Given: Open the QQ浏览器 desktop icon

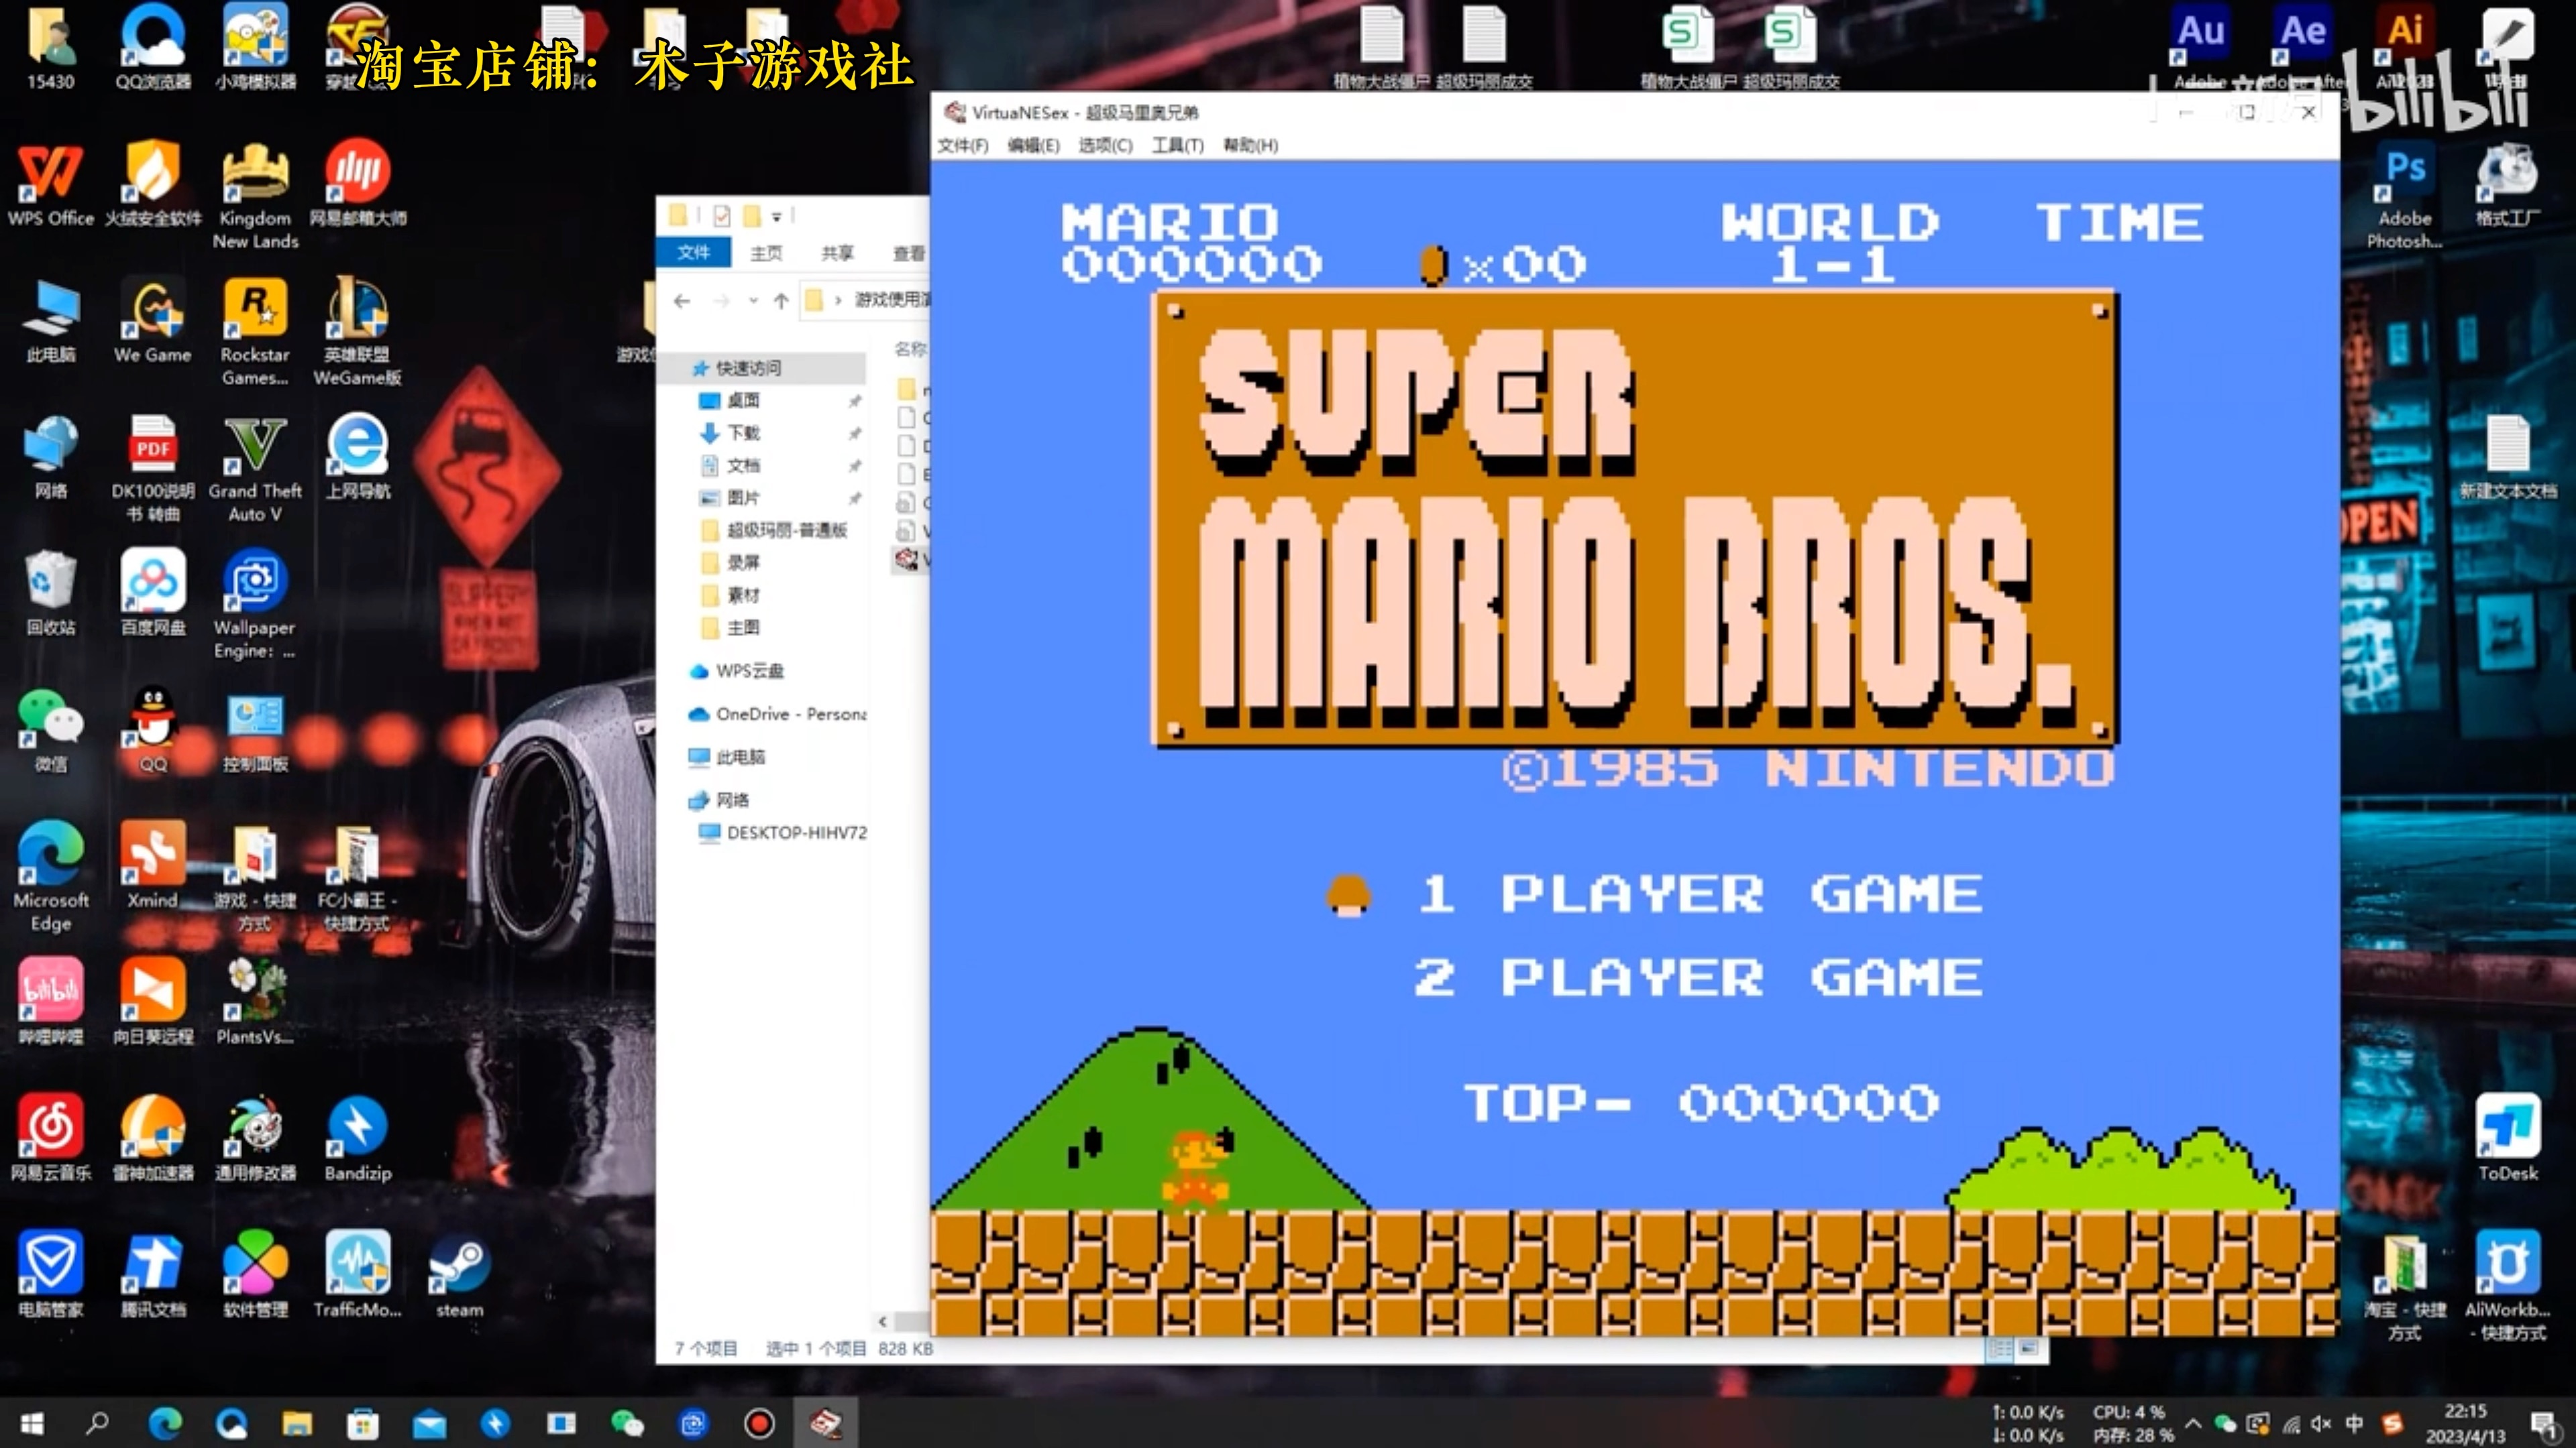Looking at the screenshot, I should click(153, 47).
